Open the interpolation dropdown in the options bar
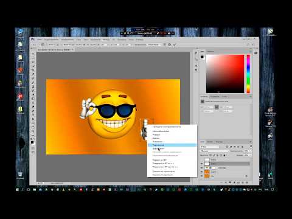 click(154, 44)
